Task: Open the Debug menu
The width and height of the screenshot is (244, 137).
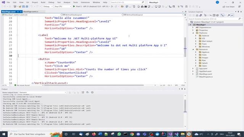Action: click(x=51, y=2)
